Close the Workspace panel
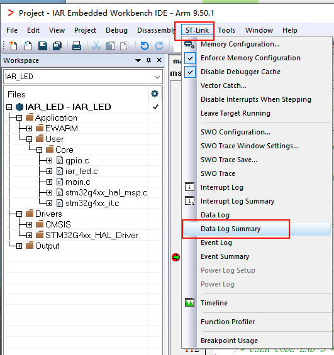The image size is (334, 355). pyautogui.click(x=159, y=60)
